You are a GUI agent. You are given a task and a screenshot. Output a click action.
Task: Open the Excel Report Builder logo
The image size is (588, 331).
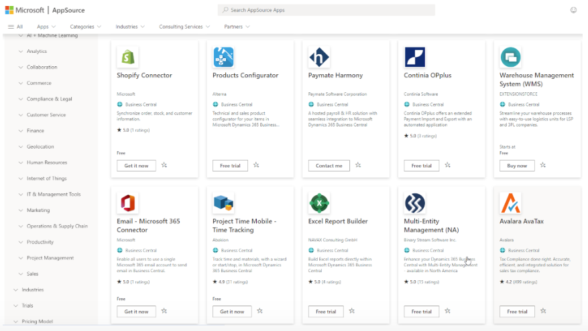pyautogui.click(x=319, y=203)
